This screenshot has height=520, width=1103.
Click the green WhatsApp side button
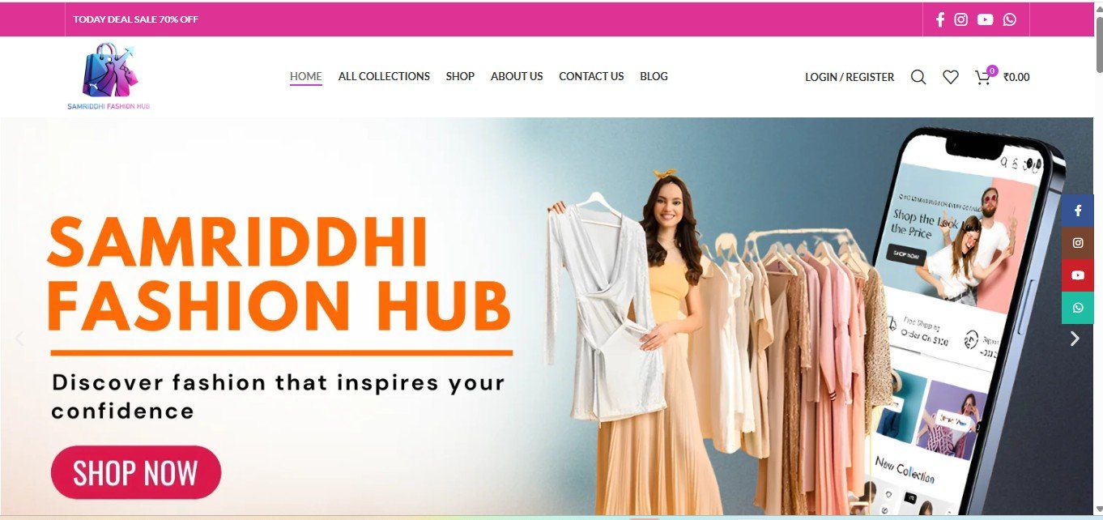click(x=1078, y=308)
